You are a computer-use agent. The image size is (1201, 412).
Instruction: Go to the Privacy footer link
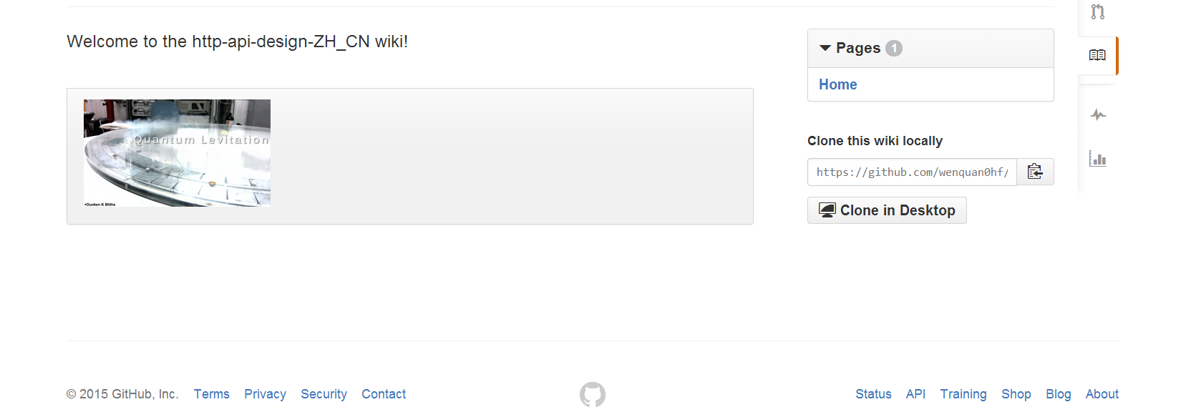point(265,394)
